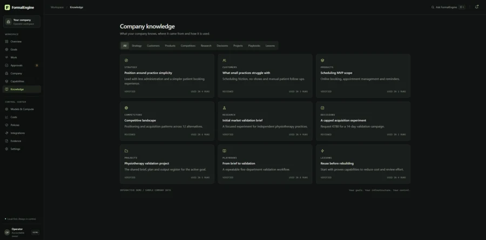Select the Competitors filter tab
This screenshot has height=240, width=486.
pyautogui.click(x=188, y=46)
